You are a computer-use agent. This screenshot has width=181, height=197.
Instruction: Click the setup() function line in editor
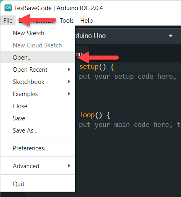pyautogui.click(x=96, y=67)
